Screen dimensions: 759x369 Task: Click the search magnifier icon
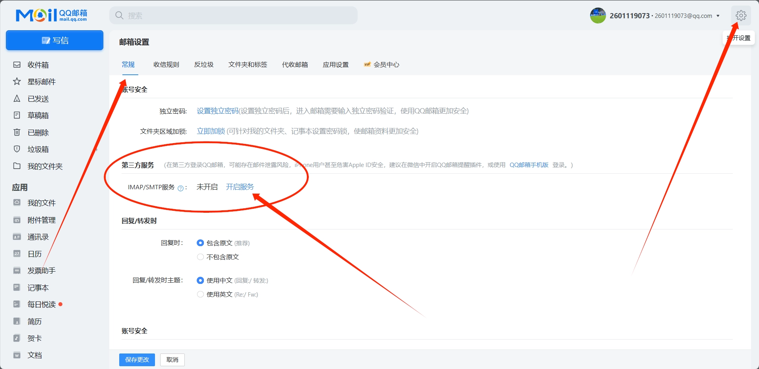pyautogui.click(x=119, y=16)
